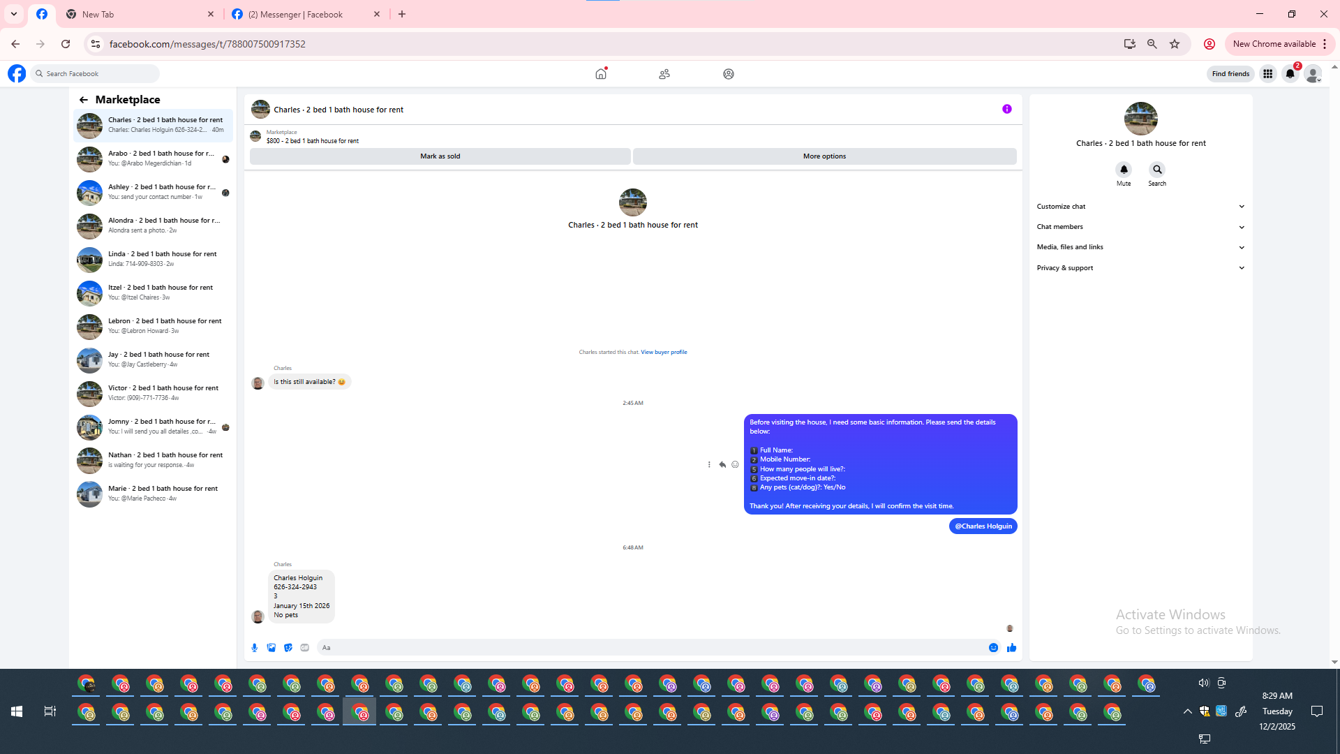Open the Facebook notifications bell
The image size is (1340, 754).
[x=1290, y=74]
